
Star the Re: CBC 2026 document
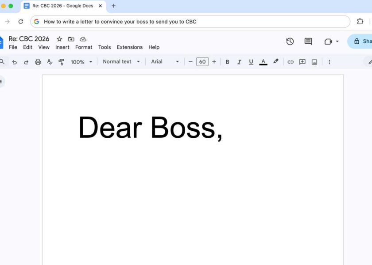pos(59,39)
